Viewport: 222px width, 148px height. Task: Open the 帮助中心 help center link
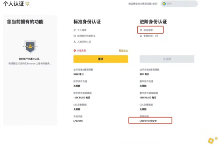point(123,51)
